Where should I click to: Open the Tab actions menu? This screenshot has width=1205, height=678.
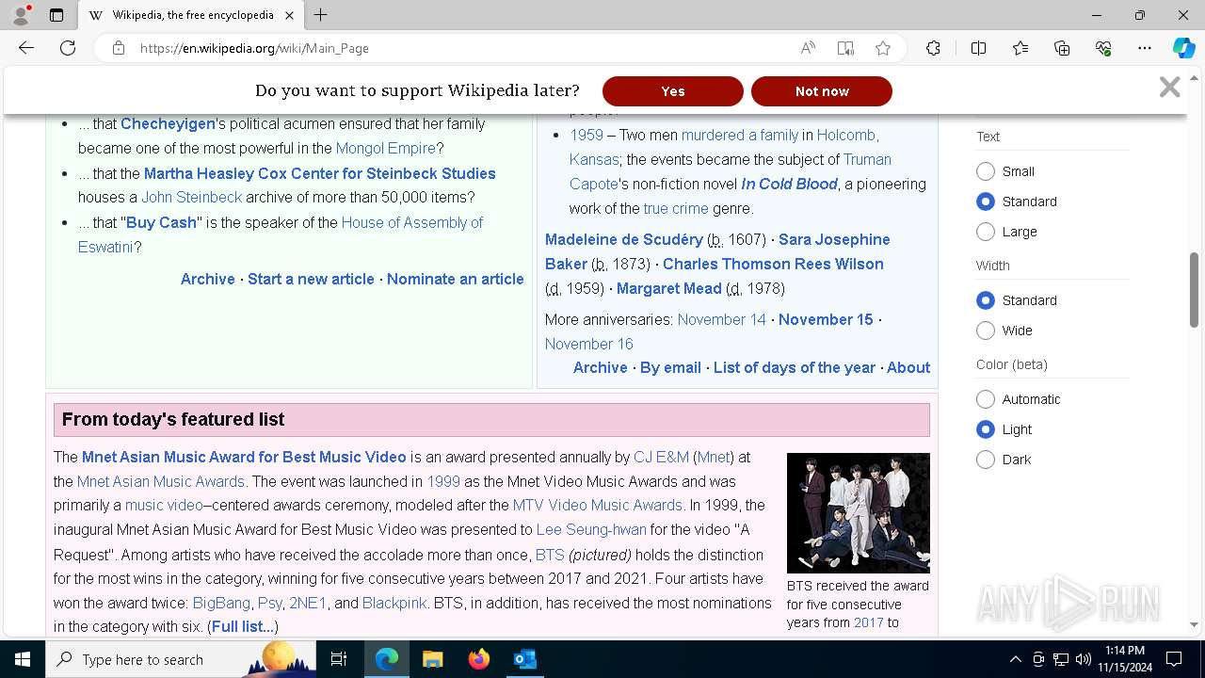click(x=56, y=15)
